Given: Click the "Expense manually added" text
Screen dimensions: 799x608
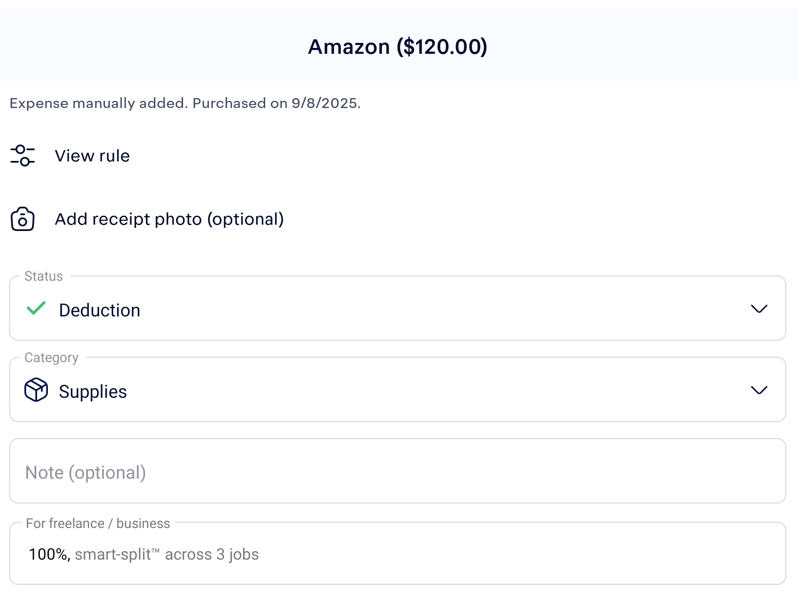Looking at the screenshot, I should tap(98, 104).
